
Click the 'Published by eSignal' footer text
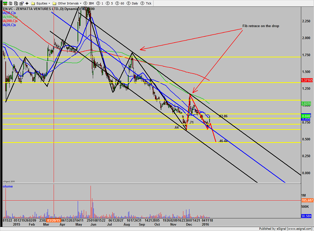(286, 228)
